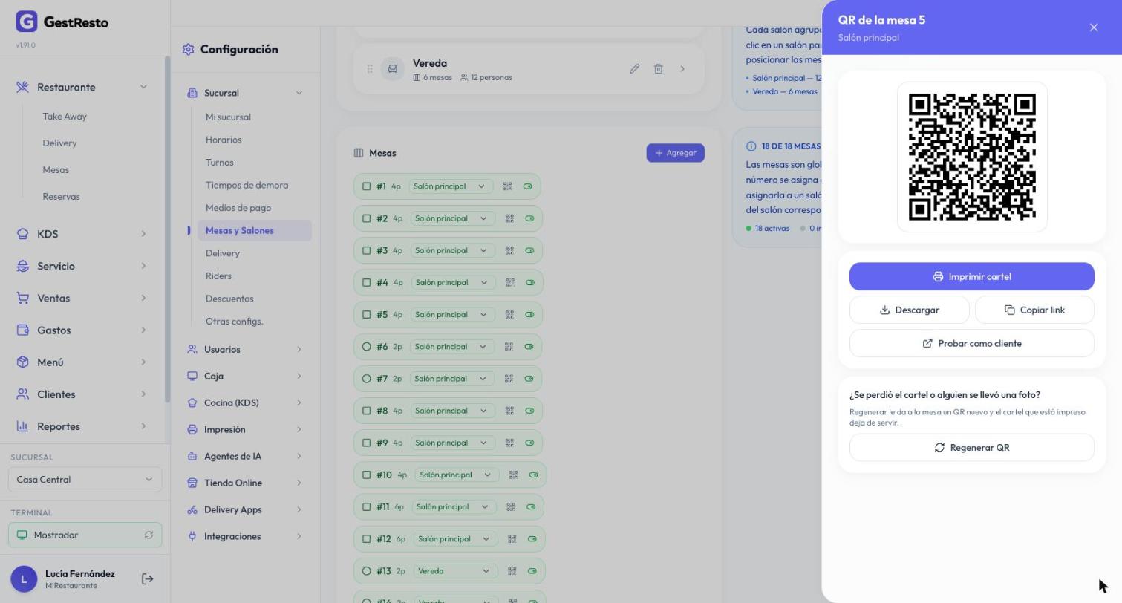This screenshot has height=603, width=1122.
Task: Open QR code for table #13
Action: (512, 571)
